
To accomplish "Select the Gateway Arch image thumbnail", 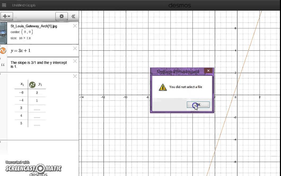I will click(3, 33).
